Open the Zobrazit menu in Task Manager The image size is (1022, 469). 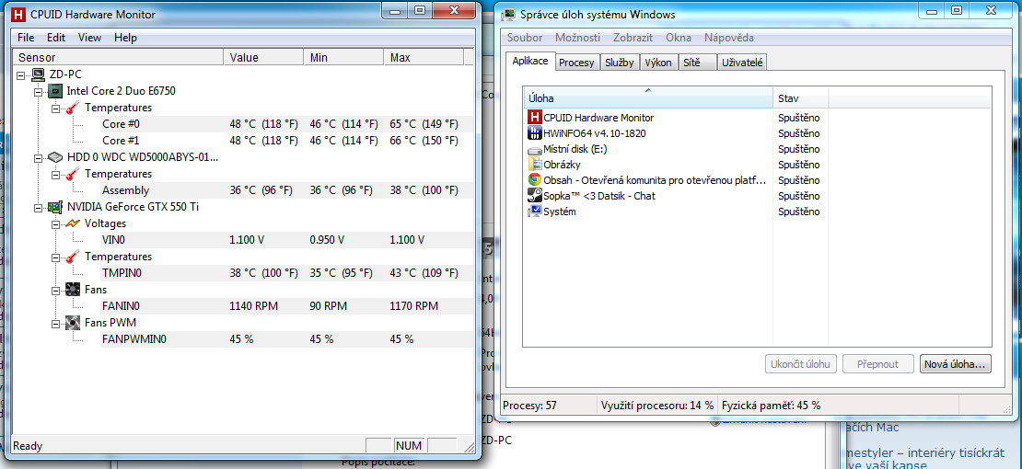tap(632, 38)
